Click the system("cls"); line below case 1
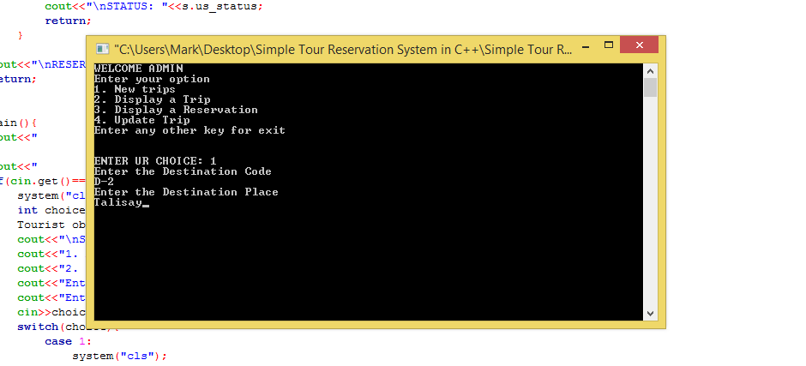The width and height of the screenshot is (806, 366). pos(119,356)
